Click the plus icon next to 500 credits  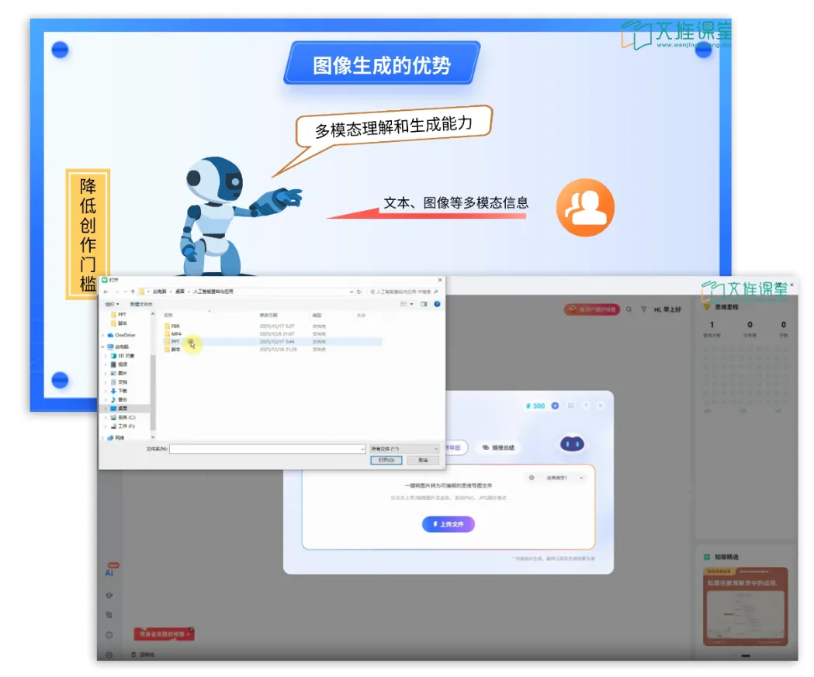(555, 406)
